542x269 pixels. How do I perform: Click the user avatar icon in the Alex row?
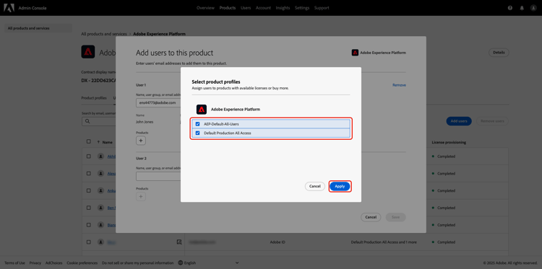[x=100, y=174]
